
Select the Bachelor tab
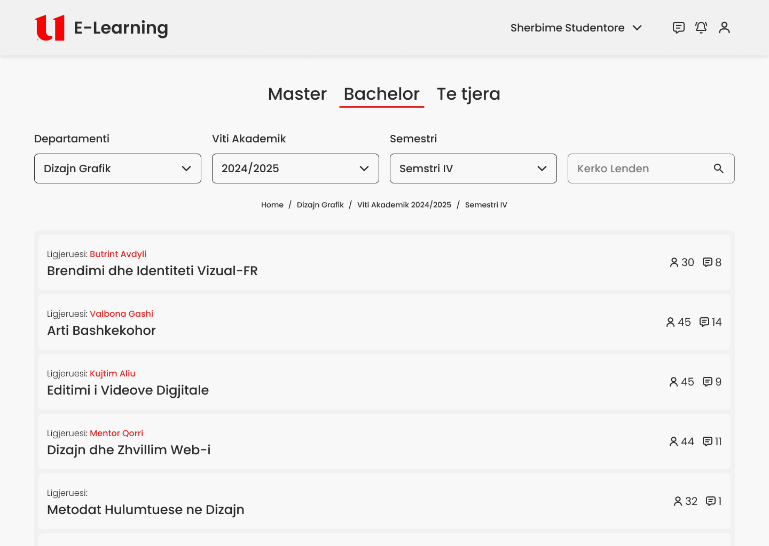point(382,94)
